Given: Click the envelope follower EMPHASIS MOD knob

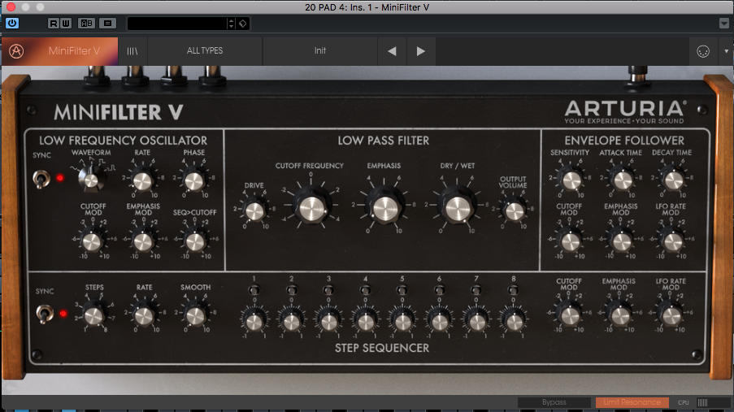Looking at the screenshot, I should [x=622, y=241].
